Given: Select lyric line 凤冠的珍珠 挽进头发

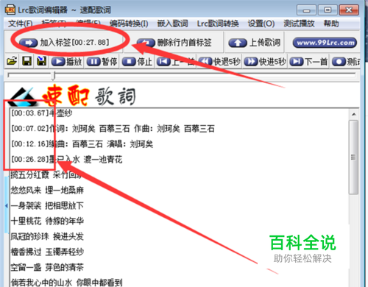Looking at the screenshot, I should tap(47, 236).
